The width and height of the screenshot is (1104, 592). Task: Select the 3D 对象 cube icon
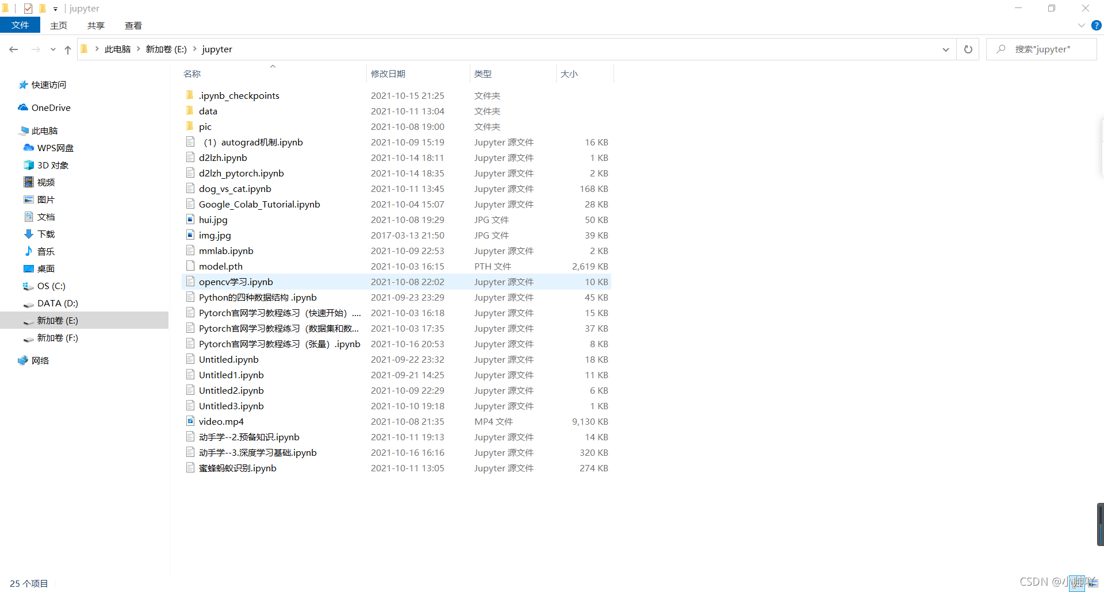click(x=29, y=165)
